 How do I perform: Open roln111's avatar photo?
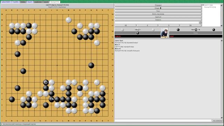164,33
